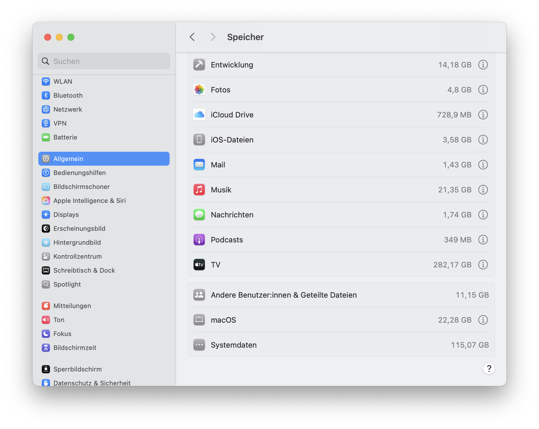Screen dimensions: 539x429
Task: Click the Apple TV icon
Action: click(x=199, y=264)
